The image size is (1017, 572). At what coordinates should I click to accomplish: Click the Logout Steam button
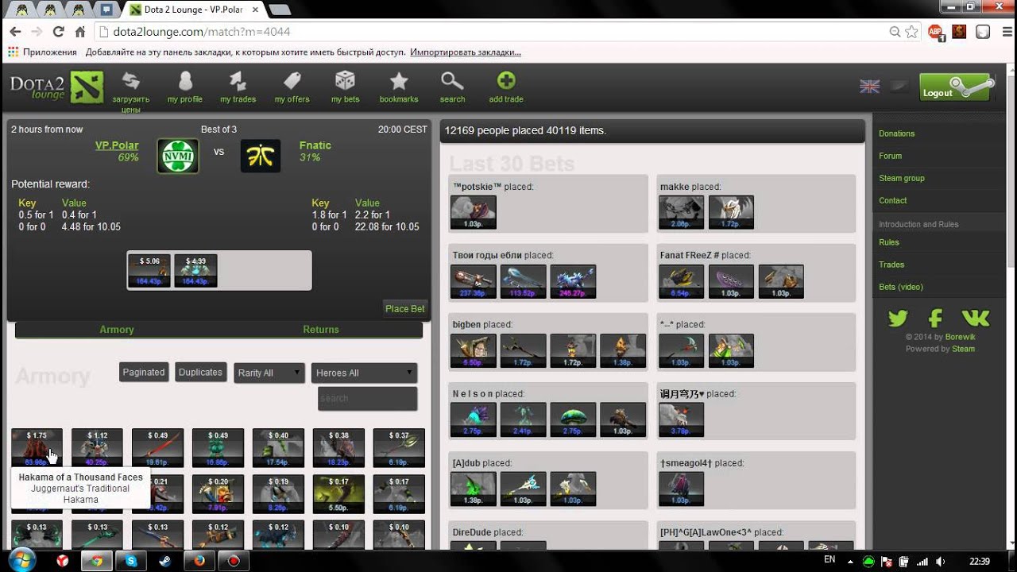(x=957, y=87)
